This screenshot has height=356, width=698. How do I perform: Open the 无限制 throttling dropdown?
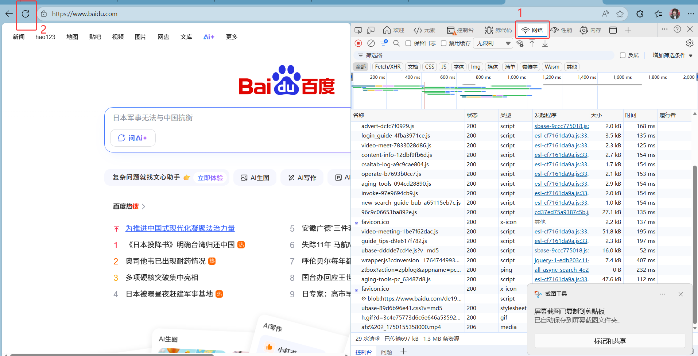[x=493, y=43]
